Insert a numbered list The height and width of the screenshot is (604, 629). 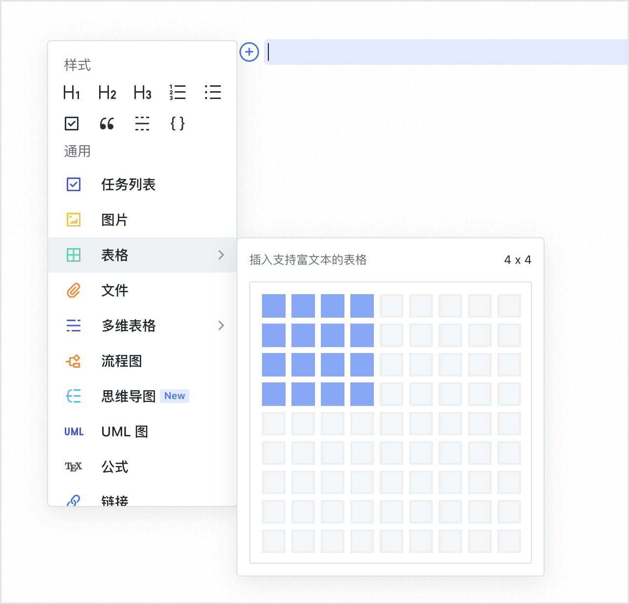click(x=178, y=92)
